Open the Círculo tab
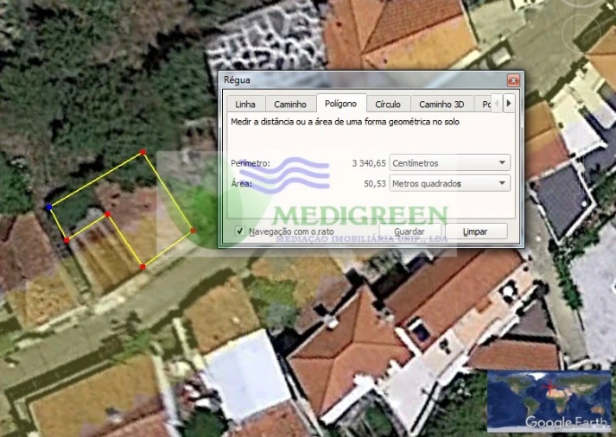 (x=388, y=104)
